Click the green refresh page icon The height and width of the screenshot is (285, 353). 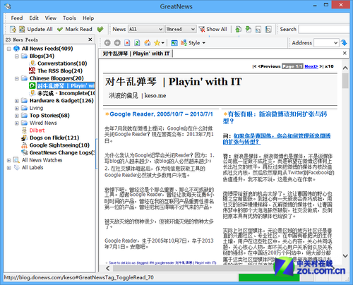click(137, 43)
